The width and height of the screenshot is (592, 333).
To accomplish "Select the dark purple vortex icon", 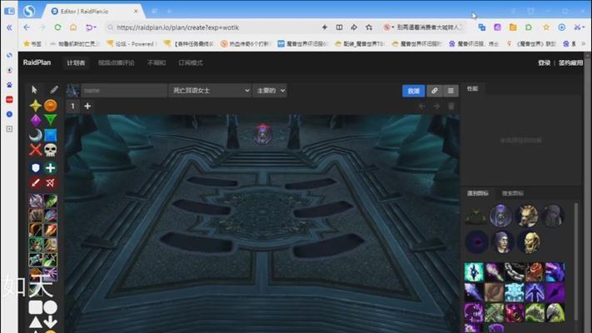I will (x=477, y=241).
